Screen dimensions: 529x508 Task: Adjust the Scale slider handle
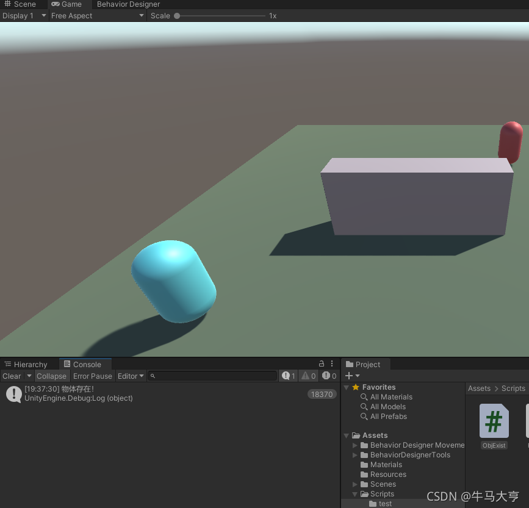(x=177, y=16)
